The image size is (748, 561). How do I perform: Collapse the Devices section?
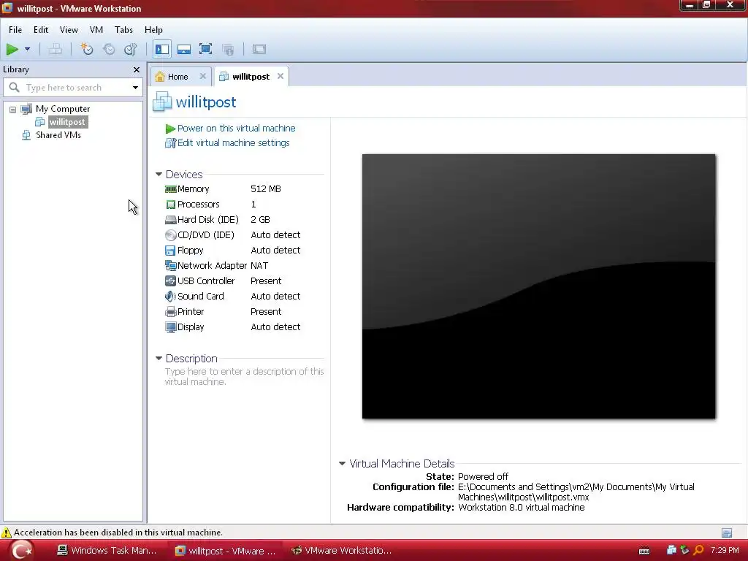[x=159, y=175]
